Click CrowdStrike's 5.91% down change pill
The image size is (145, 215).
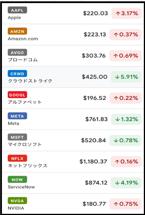pyautogui.click(x=126, y=77)
